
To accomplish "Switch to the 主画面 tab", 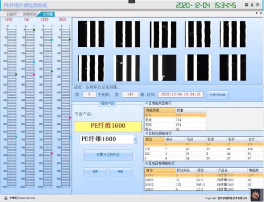I will click(x=47, y=14).
